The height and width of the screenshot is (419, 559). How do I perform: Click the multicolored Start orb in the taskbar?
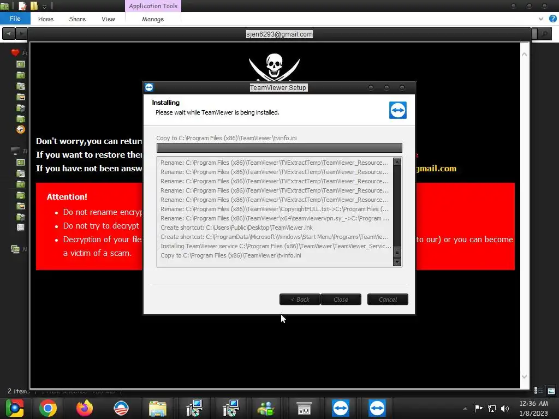point(14,408)
